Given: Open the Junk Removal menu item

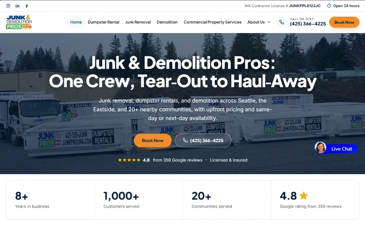Looking at the screenshot, I should click(138, 22).
